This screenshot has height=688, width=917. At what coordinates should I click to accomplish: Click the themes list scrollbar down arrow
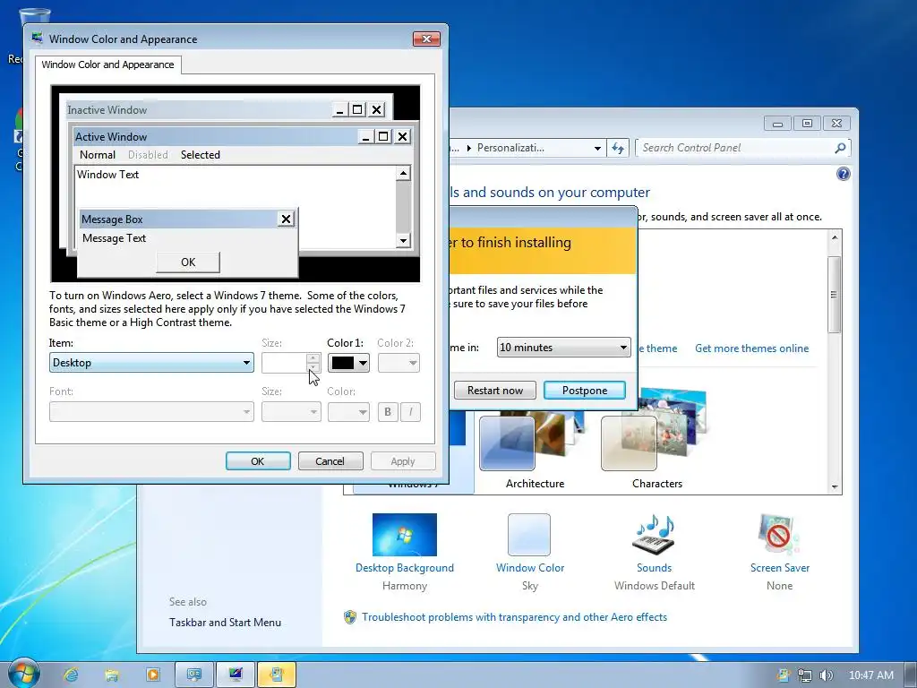coord(835,486)
